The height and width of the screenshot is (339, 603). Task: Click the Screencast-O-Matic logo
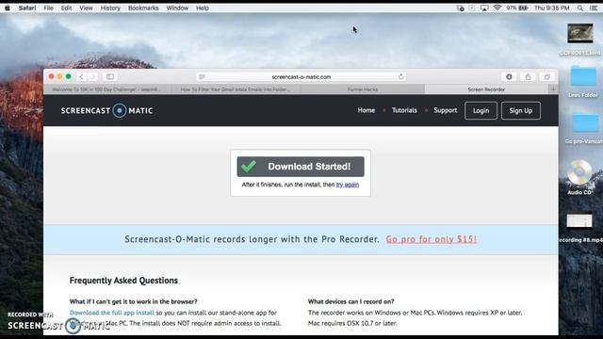[x=106, y=111]
